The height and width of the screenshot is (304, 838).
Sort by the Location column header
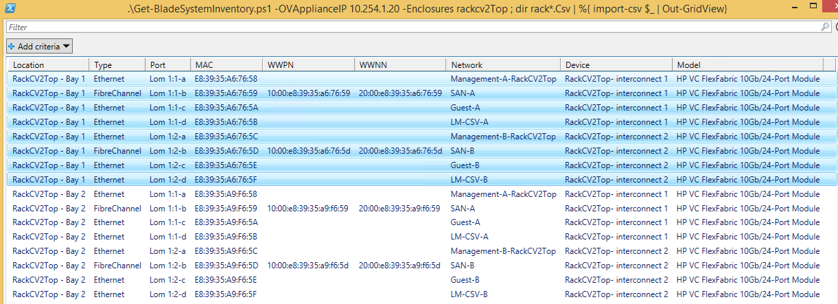point(48,65)
